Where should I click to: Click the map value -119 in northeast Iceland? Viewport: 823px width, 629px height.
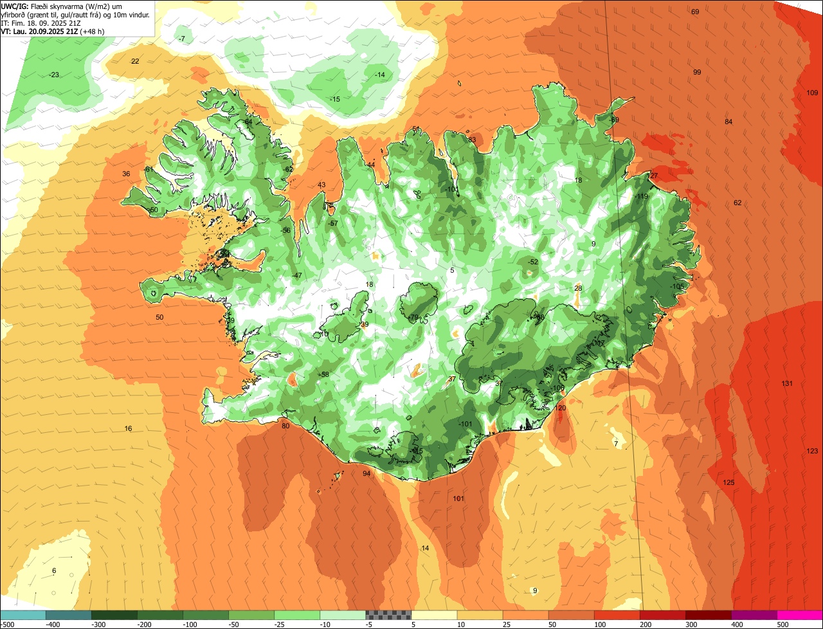pyautogui.click(x=641, y=196)
